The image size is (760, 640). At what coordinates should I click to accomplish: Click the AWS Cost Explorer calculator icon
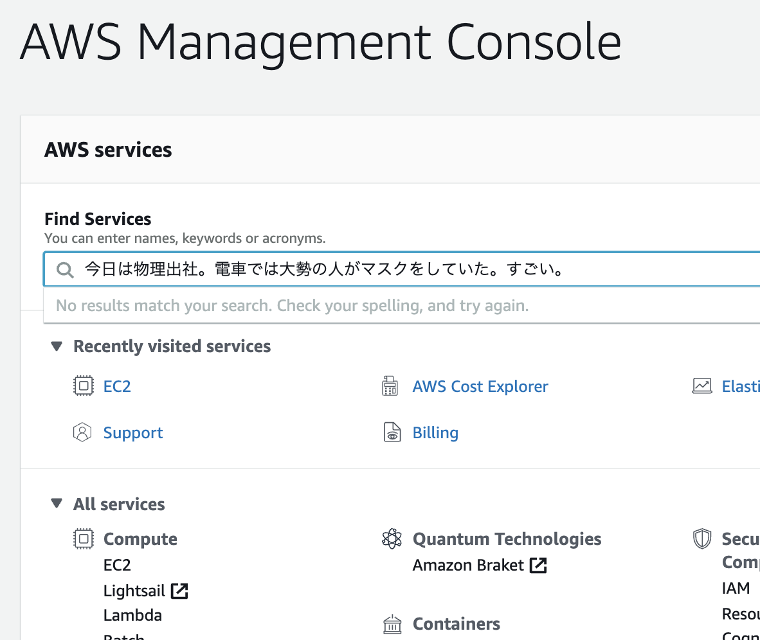pyautogui.click(x=390, y=386)
